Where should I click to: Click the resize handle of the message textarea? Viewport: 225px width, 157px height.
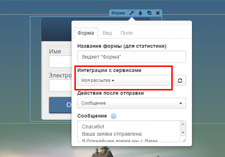[183, 140]
